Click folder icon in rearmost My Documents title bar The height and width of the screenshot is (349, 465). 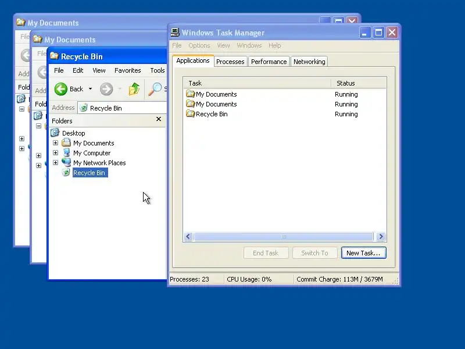click(x=21, y=22)
